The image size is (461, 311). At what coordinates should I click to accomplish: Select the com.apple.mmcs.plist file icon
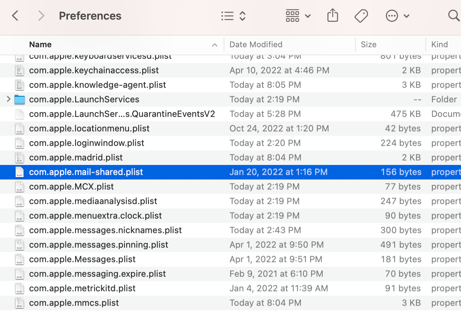pyautogui.click(x=20, y=303)
